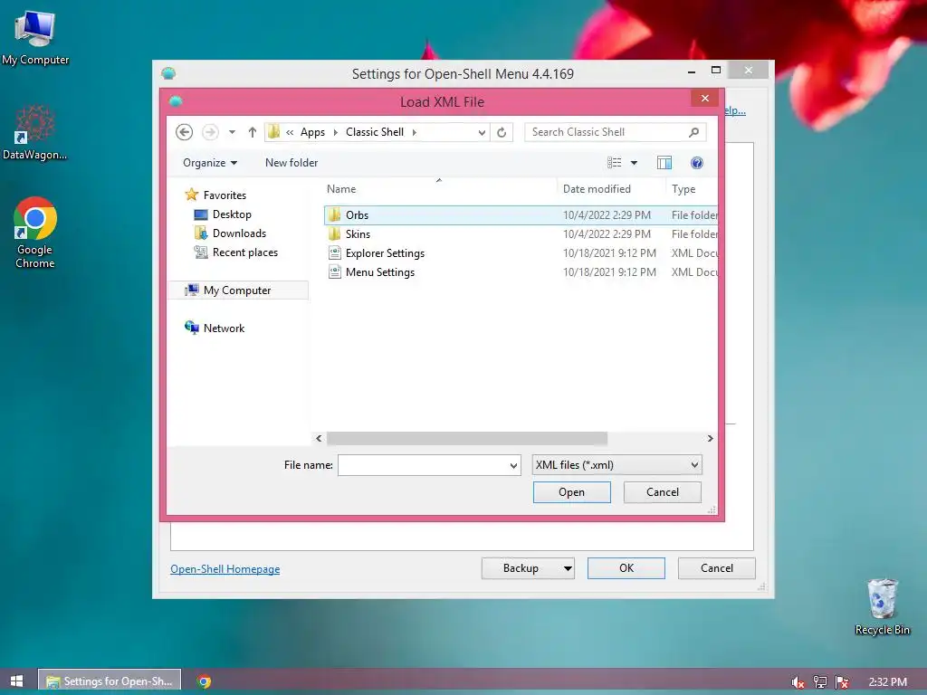Click New folder
The height and width of the screenshot is (695, 927).
tap(291, 163)
